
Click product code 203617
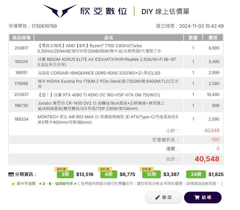(22, 48)
